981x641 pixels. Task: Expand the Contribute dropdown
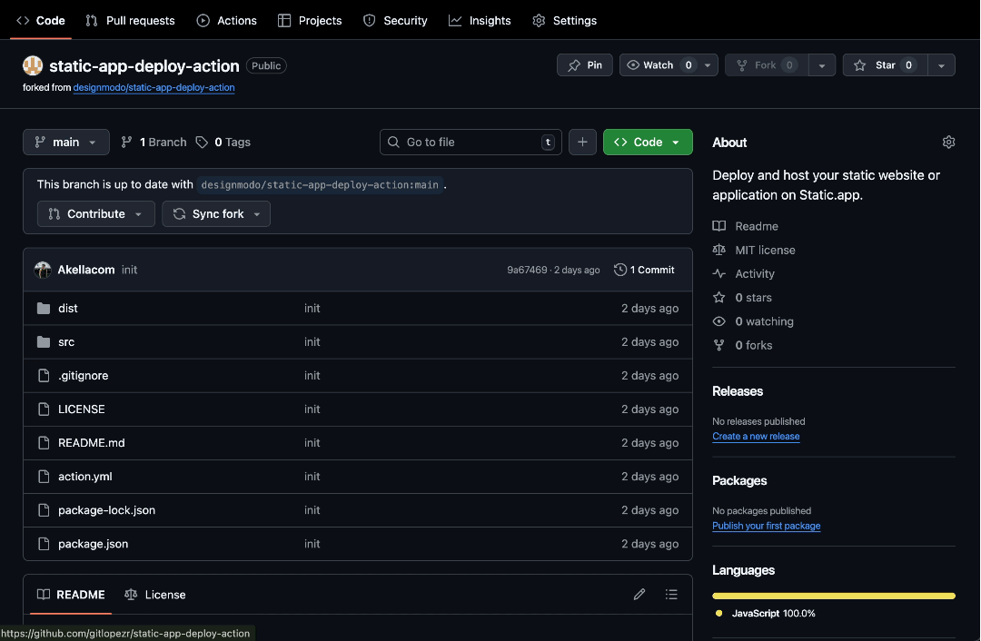95,214
